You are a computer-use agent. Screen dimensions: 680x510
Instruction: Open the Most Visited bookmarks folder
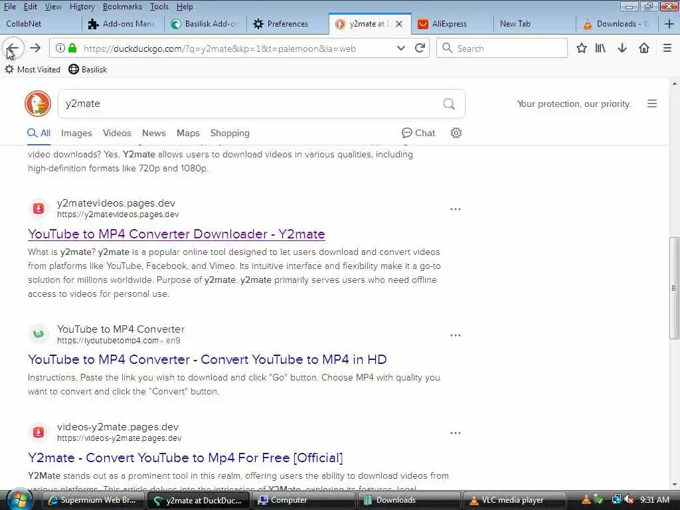pos(33,69)
